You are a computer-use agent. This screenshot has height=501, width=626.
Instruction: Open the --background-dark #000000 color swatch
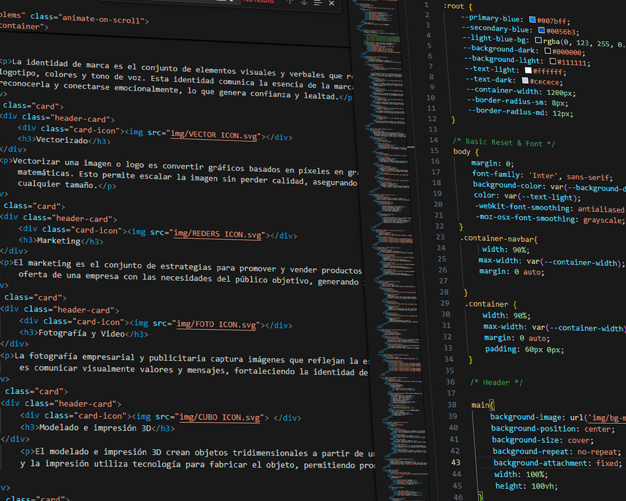click(x=548, y=50)
